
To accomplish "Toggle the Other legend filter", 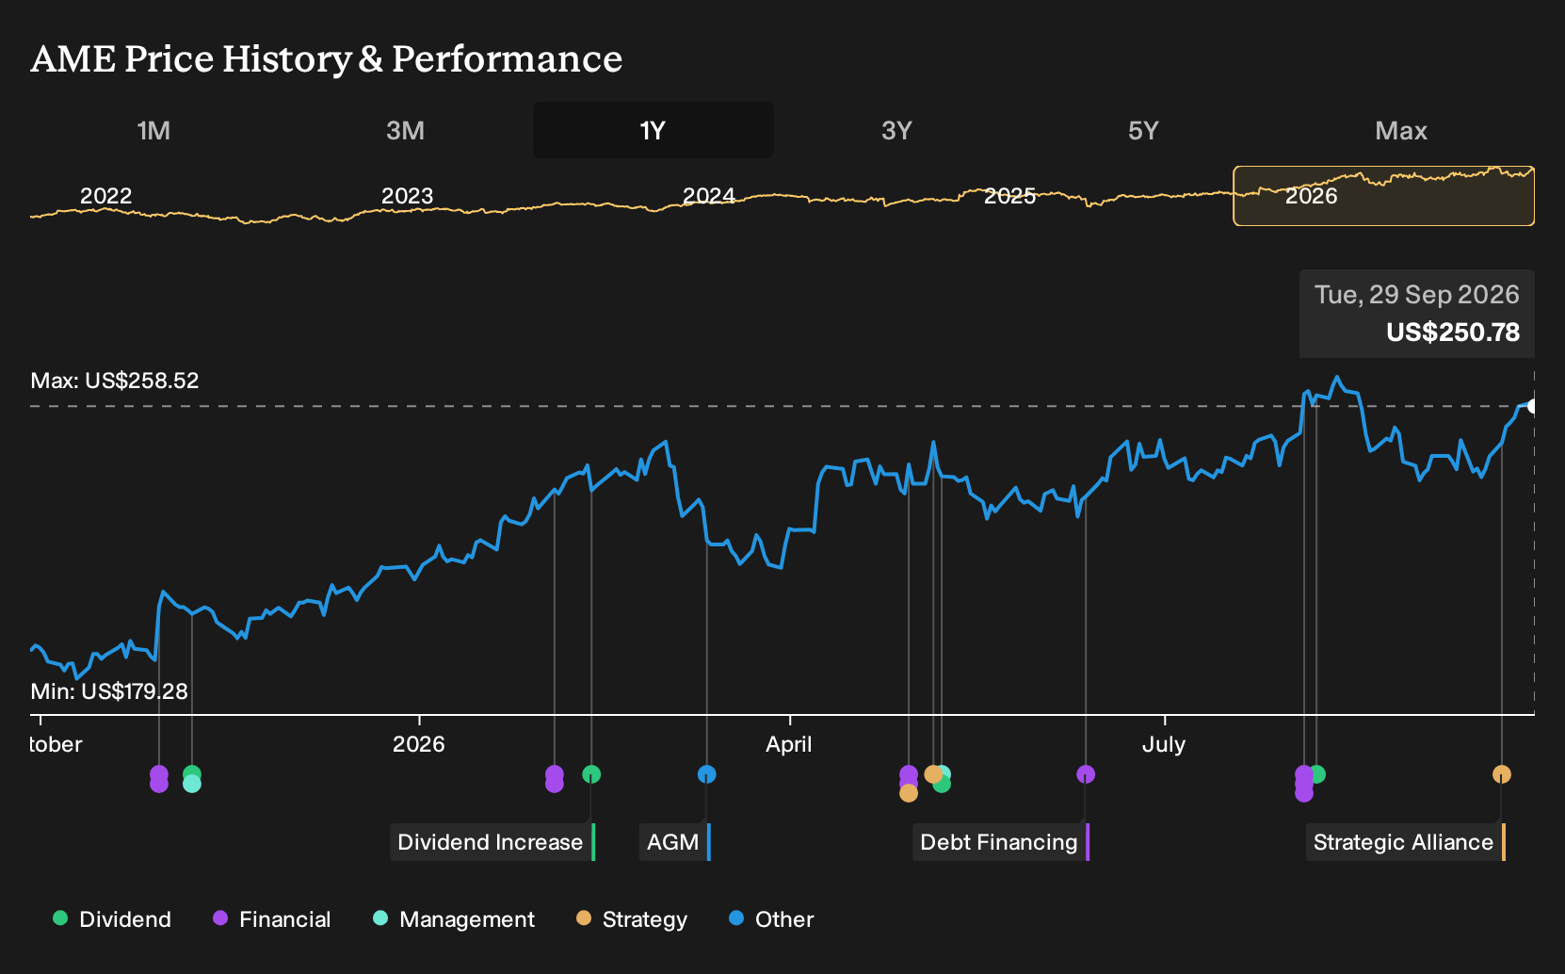I will (771, 919).
